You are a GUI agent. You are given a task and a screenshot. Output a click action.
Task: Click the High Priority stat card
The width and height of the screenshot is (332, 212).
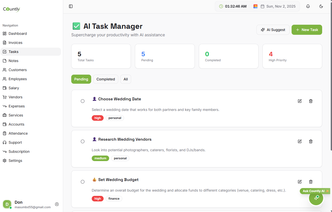pyautogui.click(x=292, y=56)
